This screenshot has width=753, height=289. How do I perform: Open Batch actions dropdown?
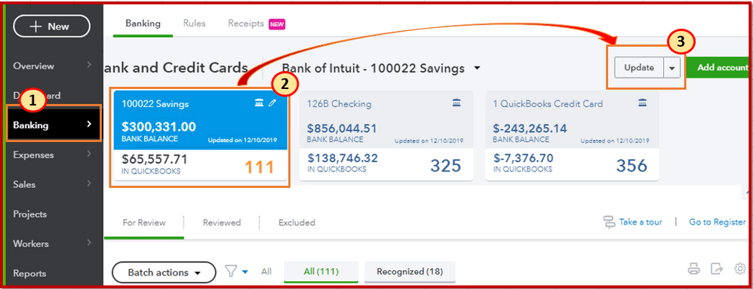[164, 272]
